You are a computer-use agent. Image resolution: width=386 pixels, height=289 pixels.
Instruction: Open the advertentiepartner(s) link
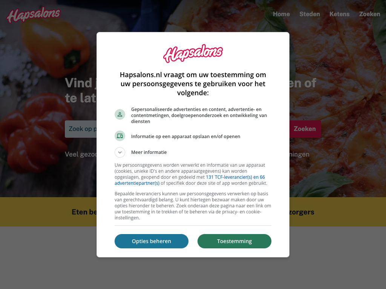point(137,183)
